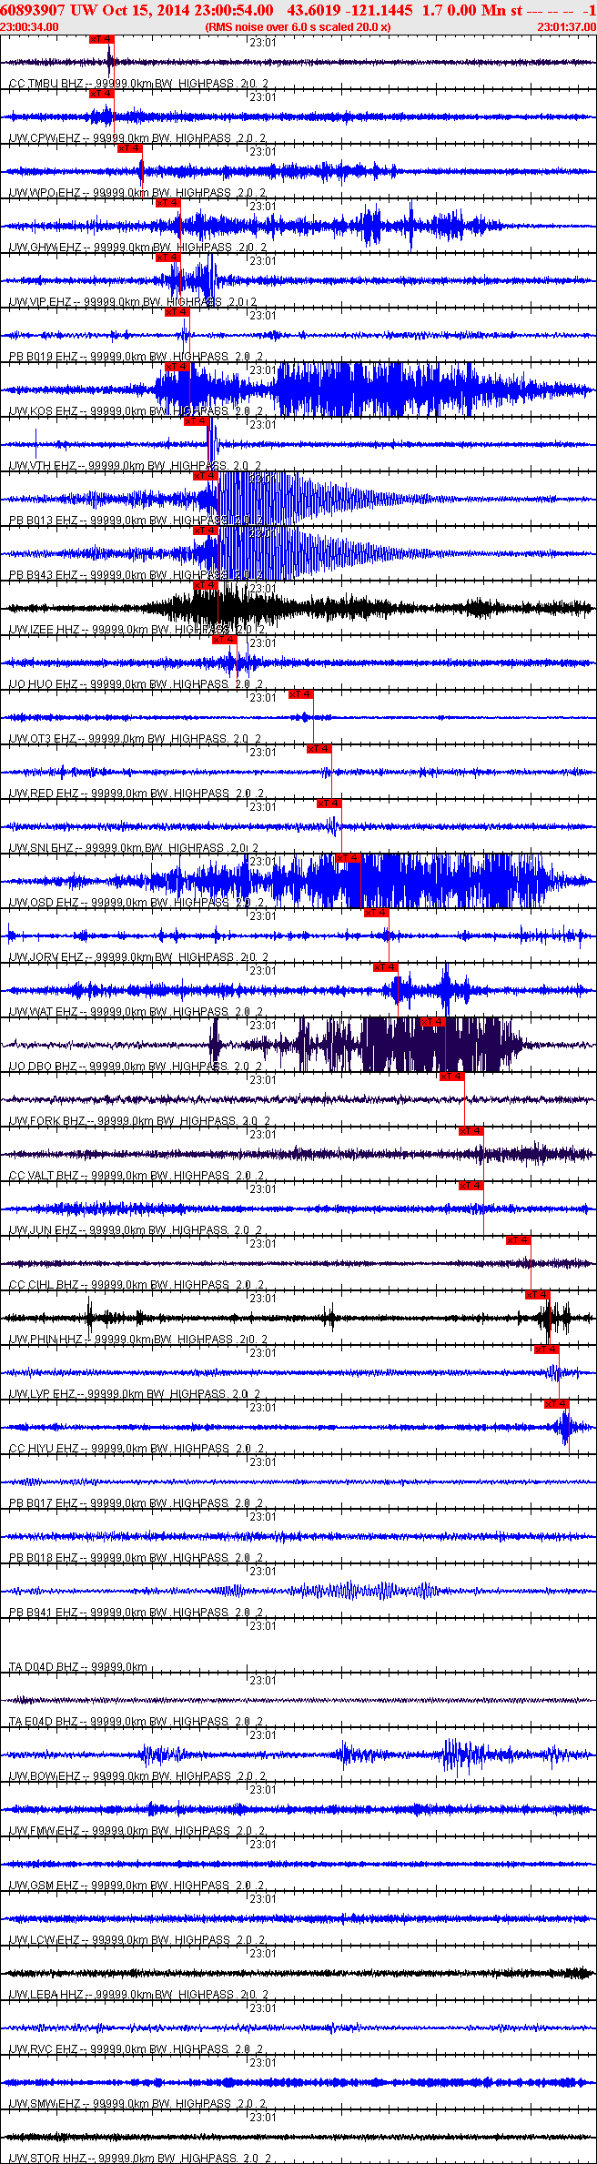Click the UW.IZEE HHZ station label
Image resolution: width=597 pixels, height=2164 pixels.
coord(46,630)
